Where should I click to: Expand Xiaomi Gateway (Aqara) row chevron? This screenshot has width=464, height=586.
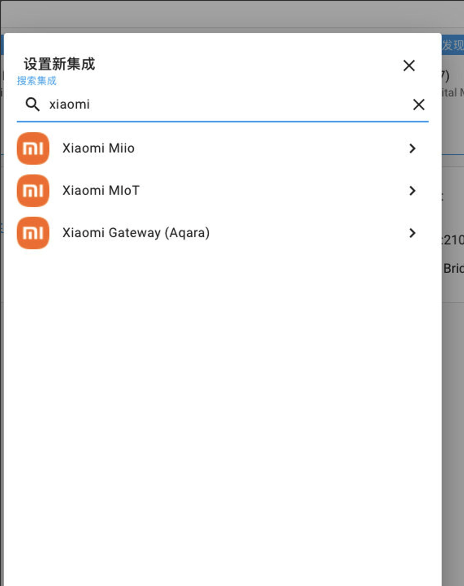[x=412, y=233]
